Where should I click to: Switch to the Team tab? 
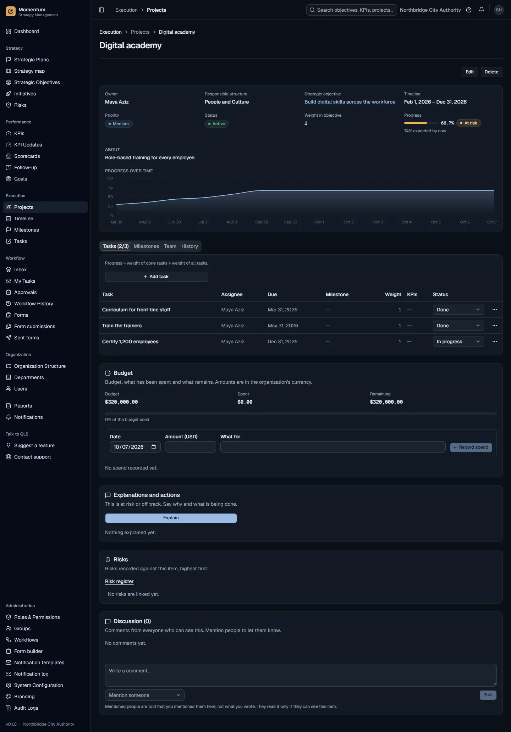tap(170, 246)
